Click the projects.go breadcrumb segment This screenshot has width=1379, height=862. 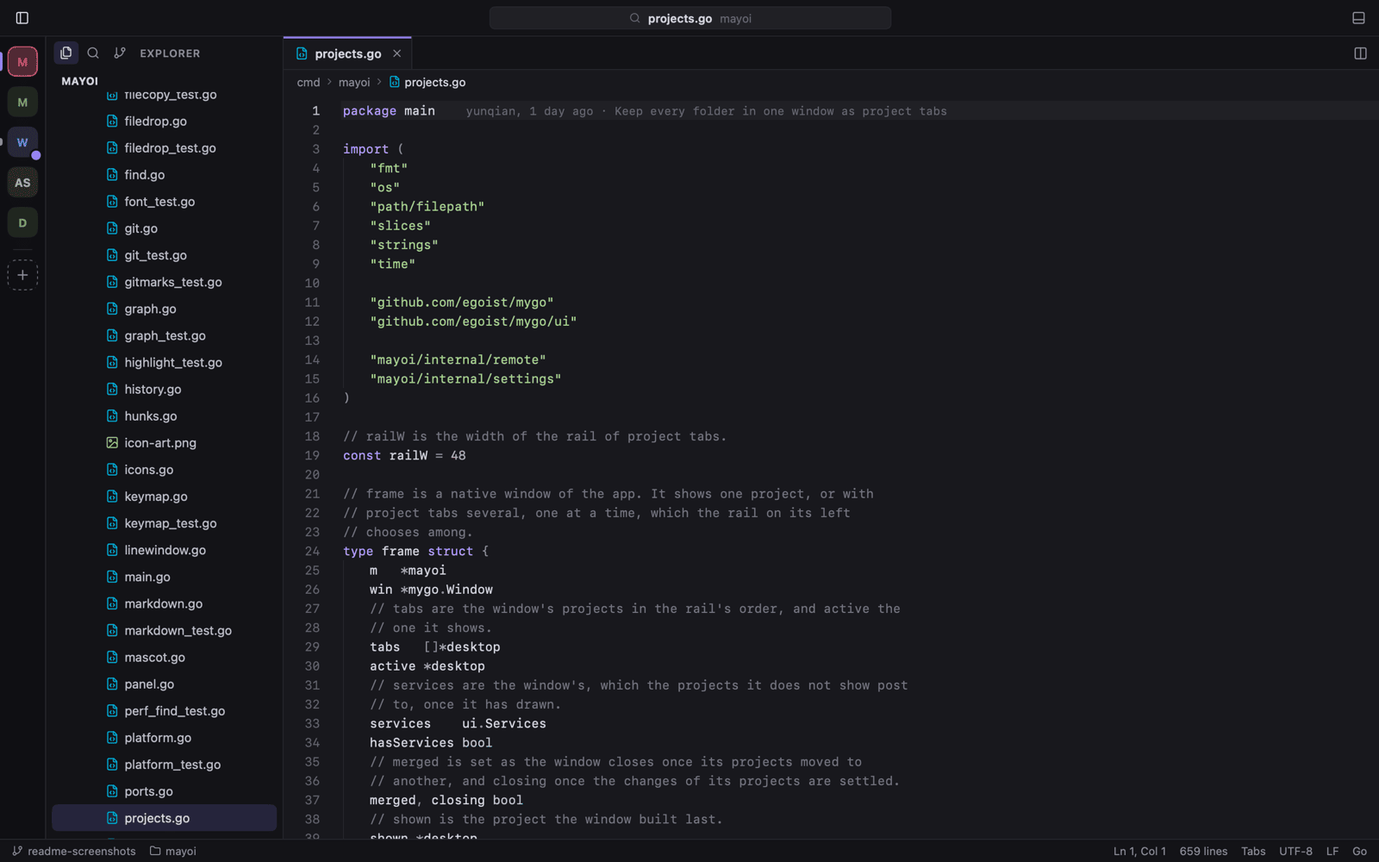pos(427,83)
